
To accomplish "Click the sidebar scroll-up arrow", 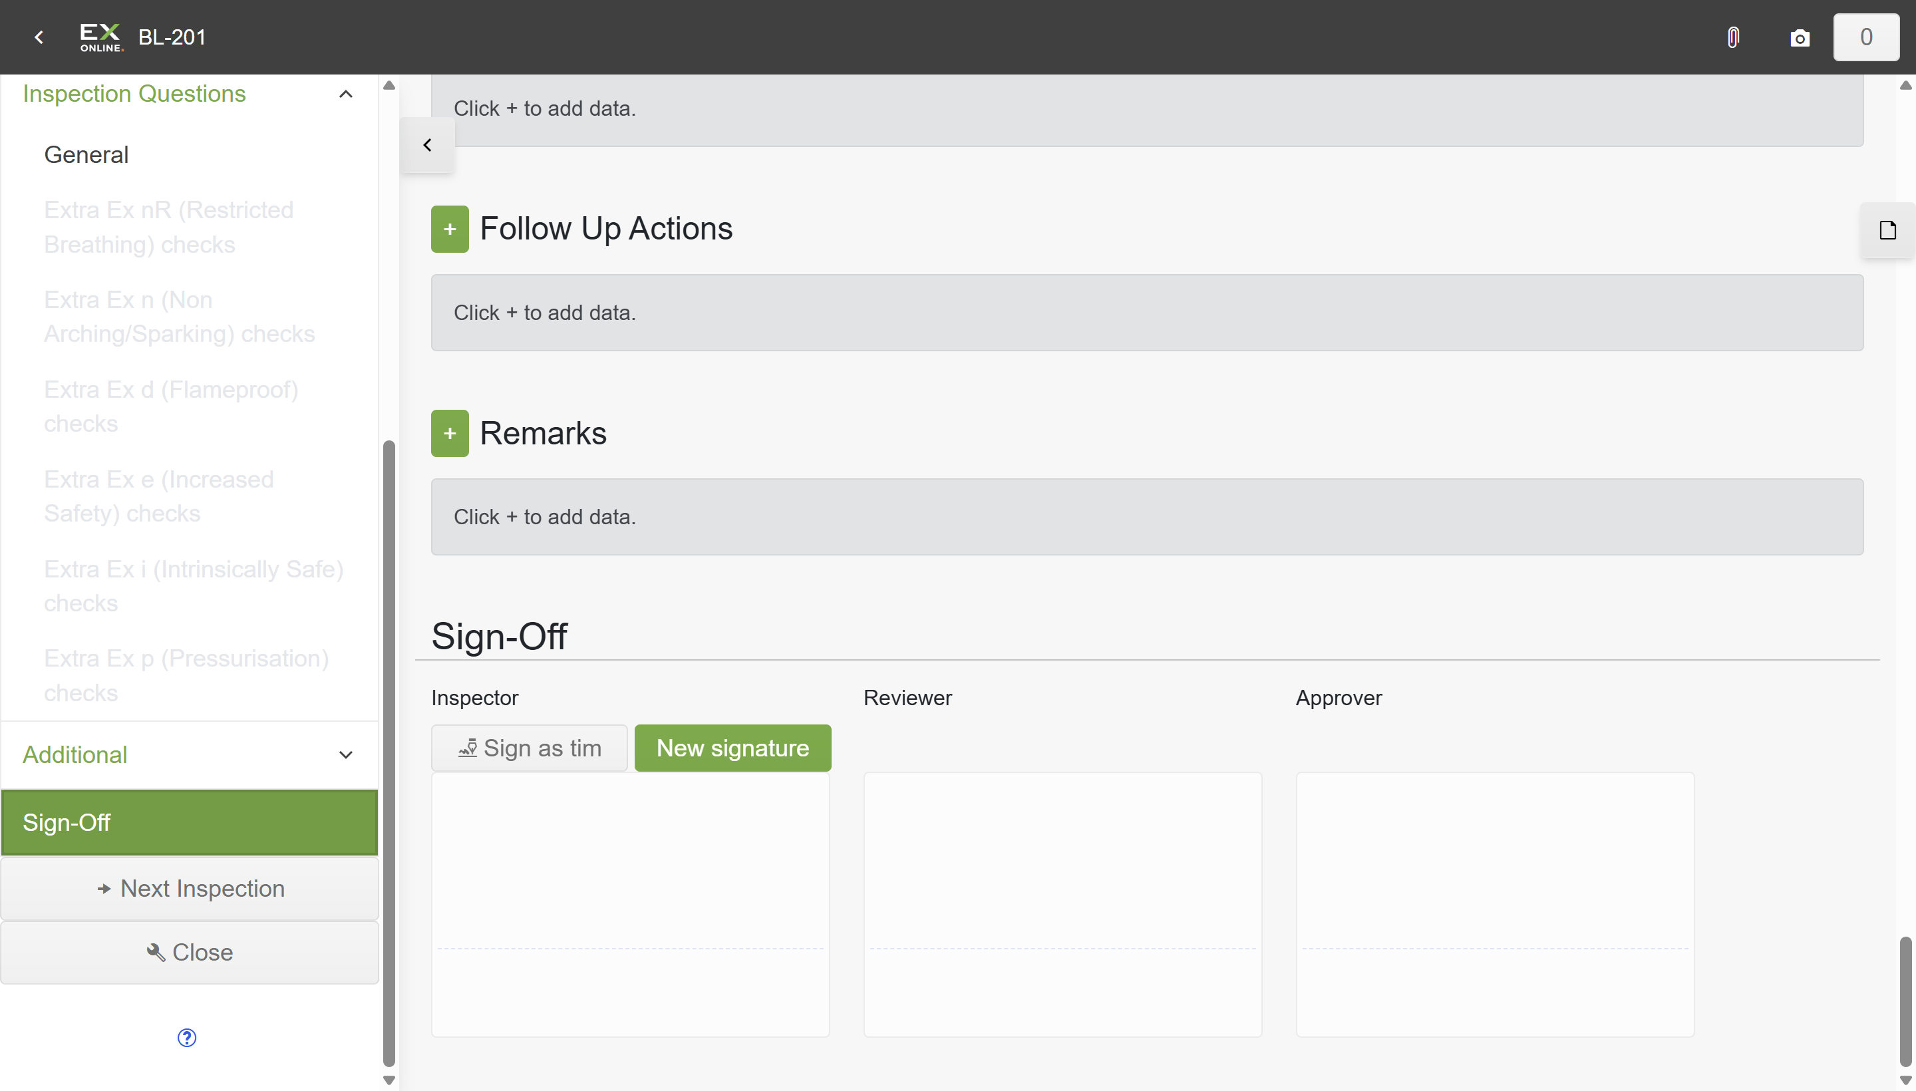I will [x=389, y=85].
